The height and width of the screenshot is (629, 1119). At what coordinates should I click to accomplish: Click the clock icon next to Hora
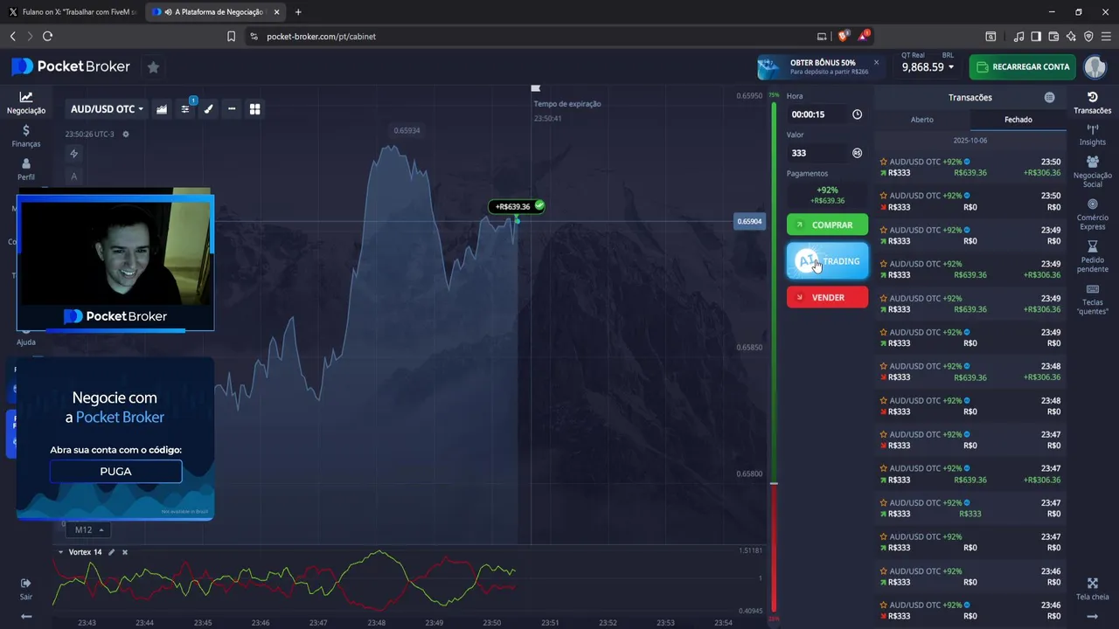click(857, 114)
